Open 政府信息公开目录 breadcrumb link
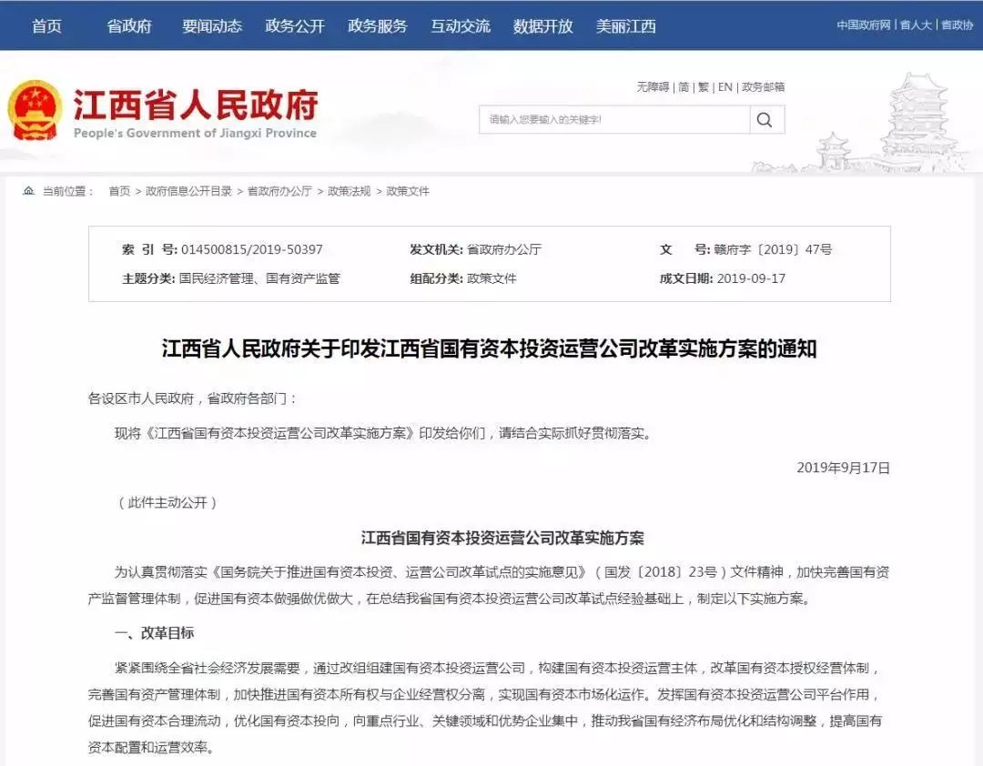 [188, 191]
